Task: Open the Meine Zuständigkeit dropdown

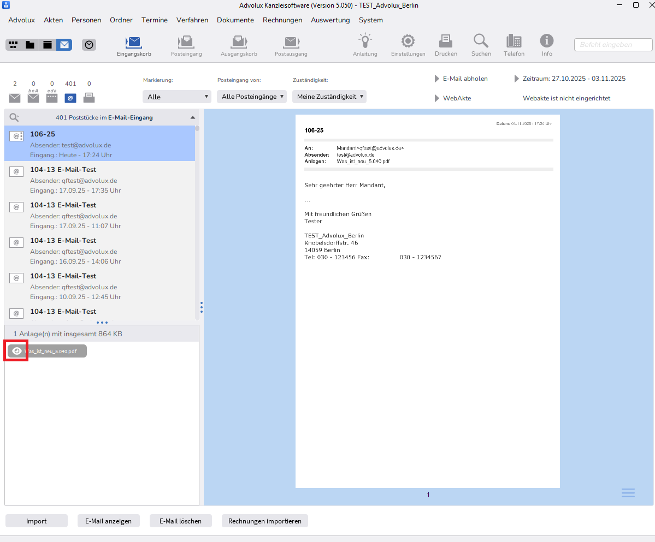Action: pyautogui.click(x=329, y=97)
